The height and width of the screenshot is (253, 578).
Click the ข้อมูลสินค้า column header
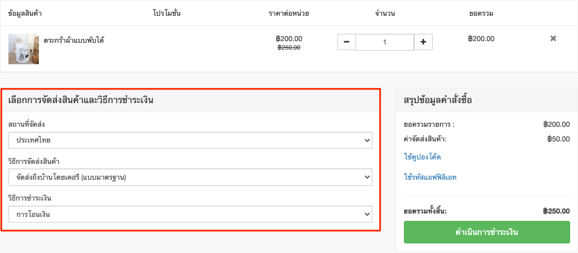[25, 14]
